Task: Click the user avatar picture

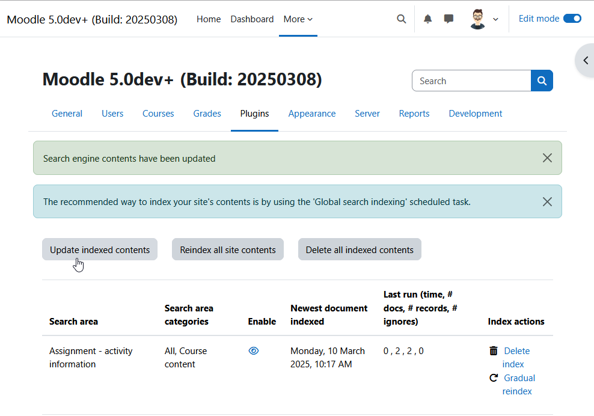Action: coord(478,19)
